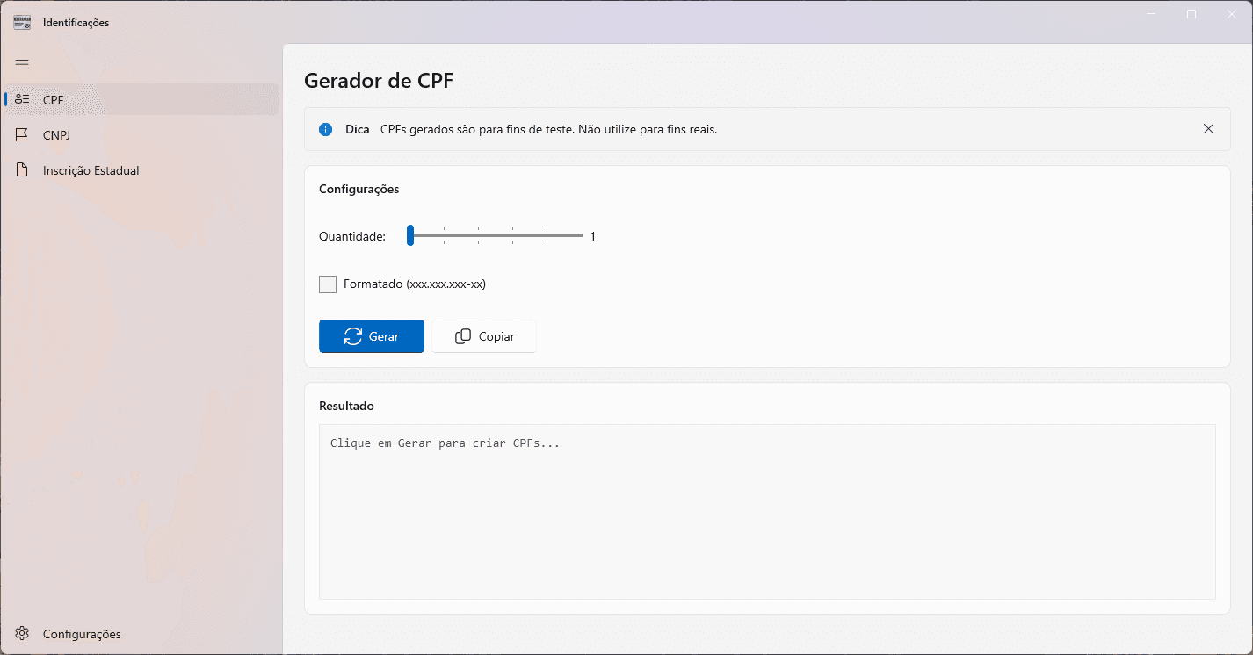Open Inscrição Estadual document icon
The width and height of the screenshot is (1253, 655).
tap(22, 169)
